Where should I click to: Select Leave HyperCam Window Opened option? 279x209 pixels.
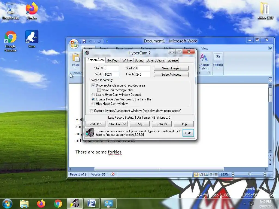point(93,95)
